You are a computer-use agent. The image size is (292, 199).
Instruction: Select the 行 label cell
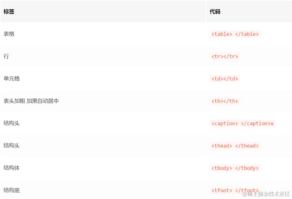(x=6, y=56)
